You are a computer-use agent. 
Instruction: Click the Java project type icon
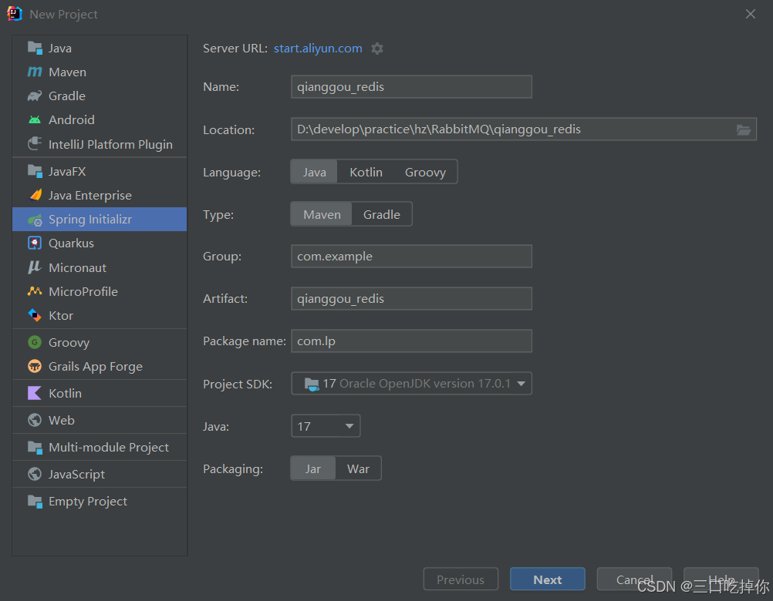point(35,49)
